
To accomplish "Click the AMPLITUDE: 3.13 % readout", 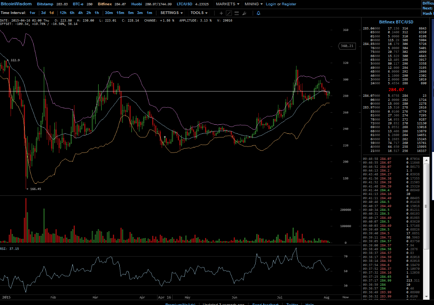I will click(195, 20).
